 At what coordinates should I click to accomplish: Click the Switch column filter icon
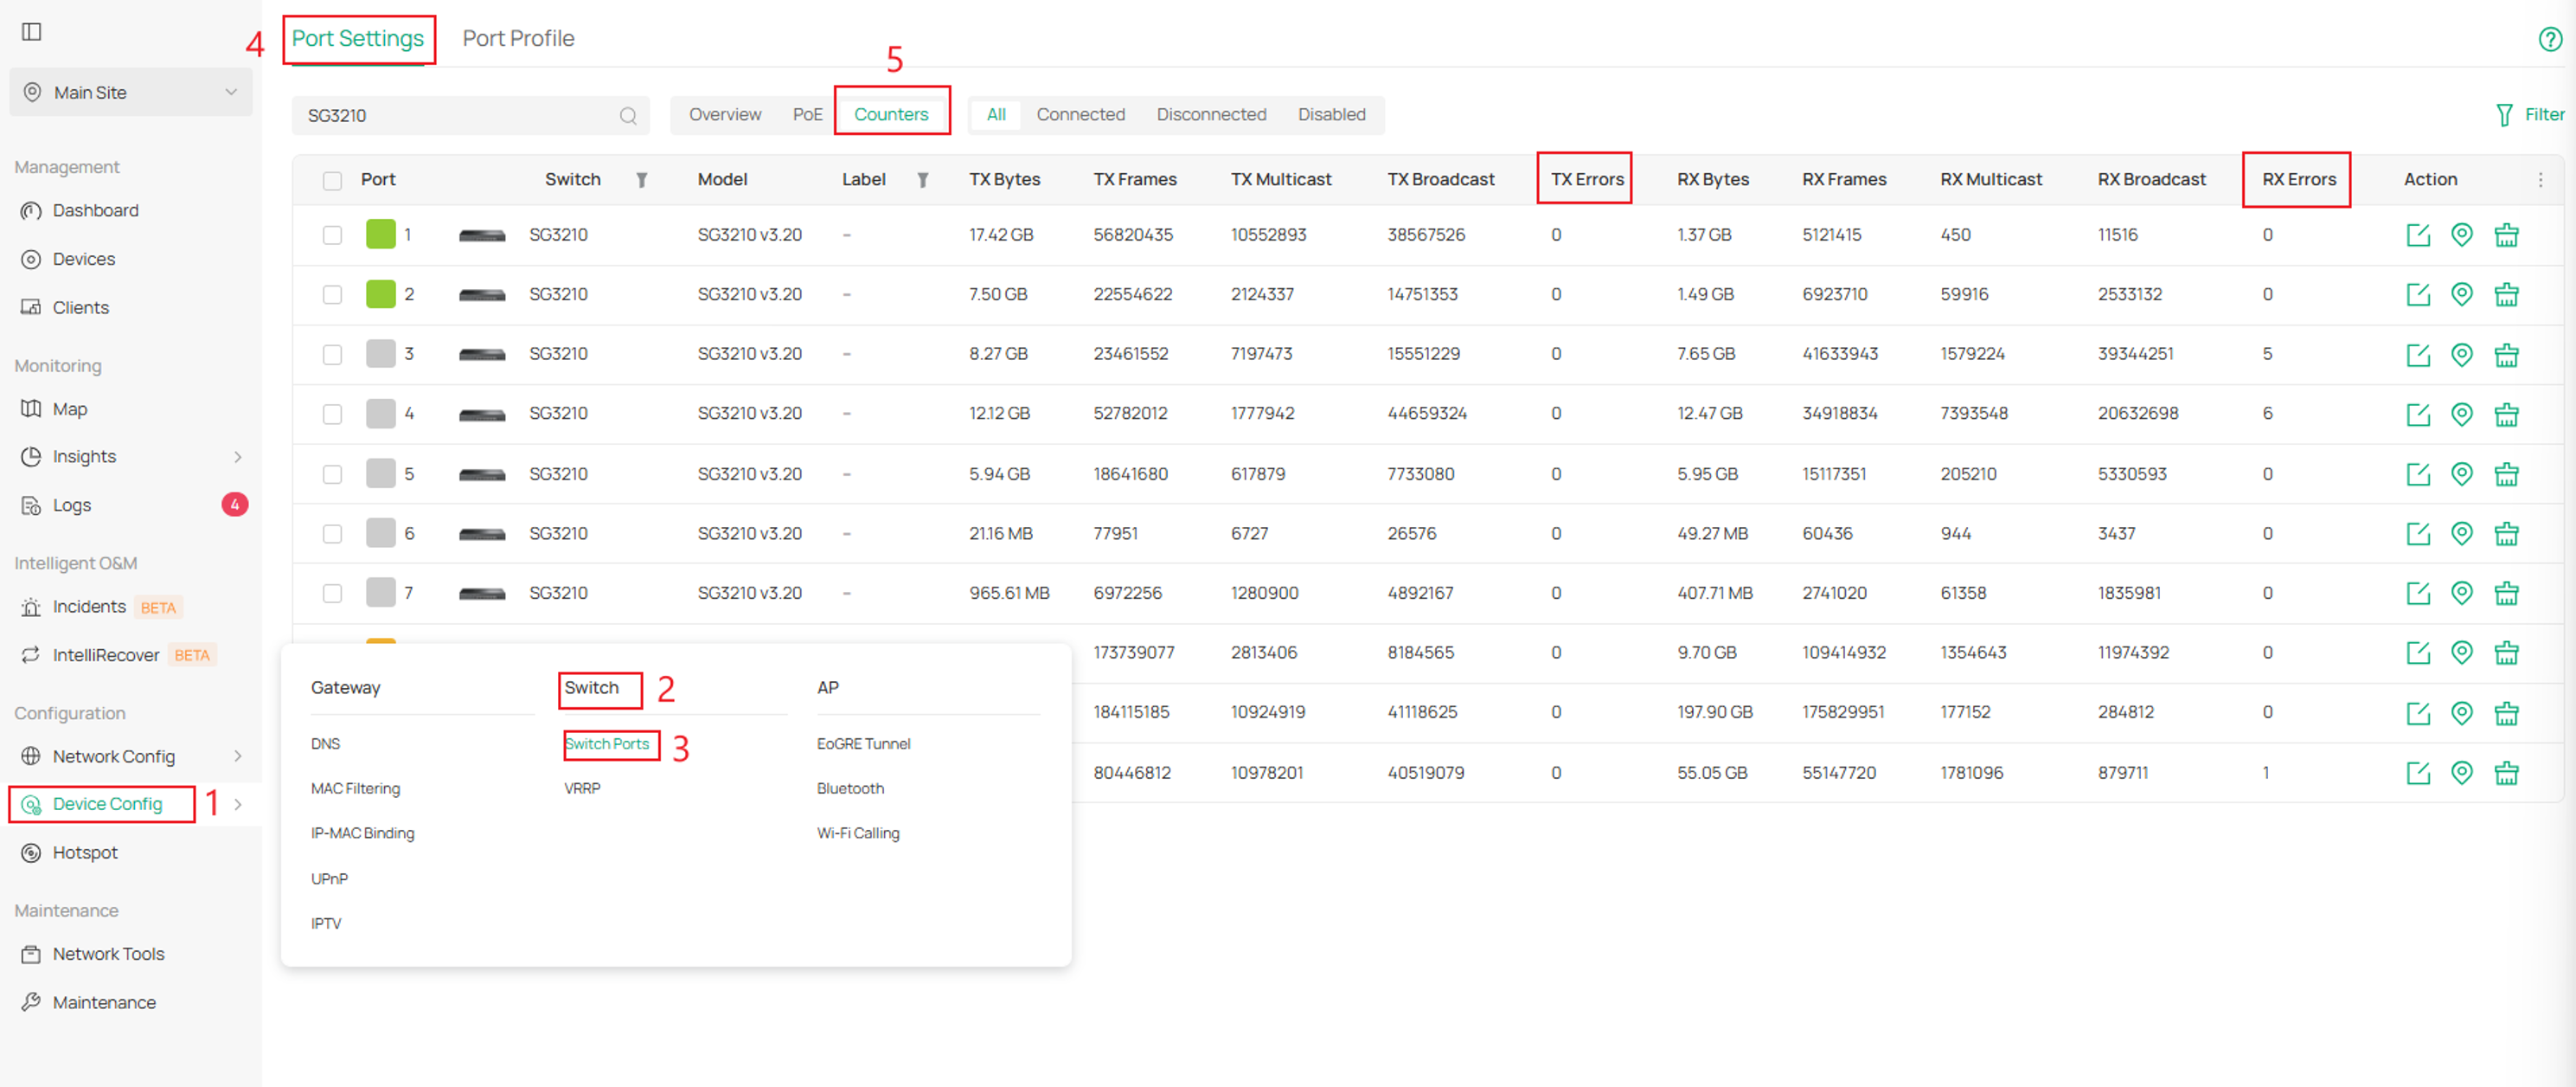pos(642,180)
